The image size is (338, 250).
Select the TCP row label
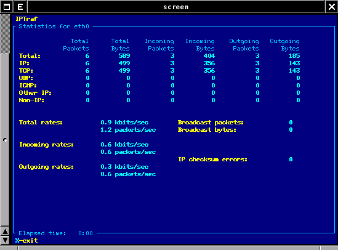[x=26, y=71]
